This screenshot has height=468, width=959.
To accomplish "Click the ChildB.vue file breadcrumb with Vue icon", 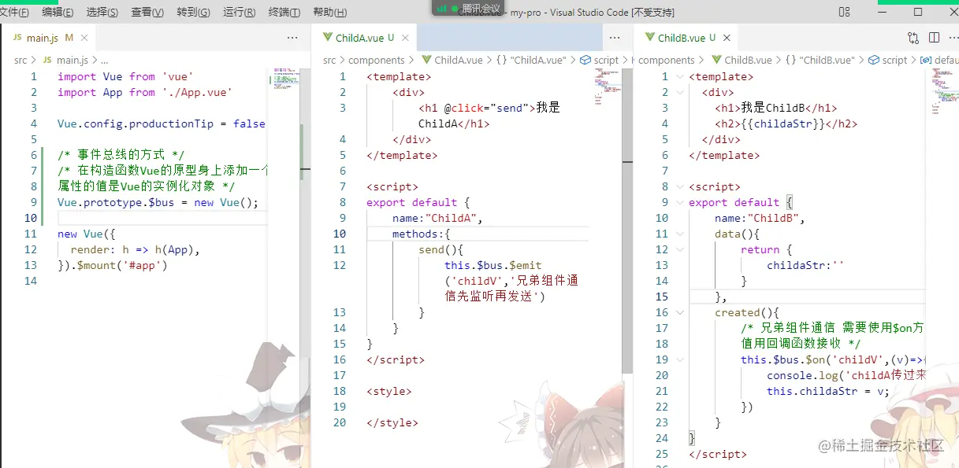I will (x=742, y=60).
